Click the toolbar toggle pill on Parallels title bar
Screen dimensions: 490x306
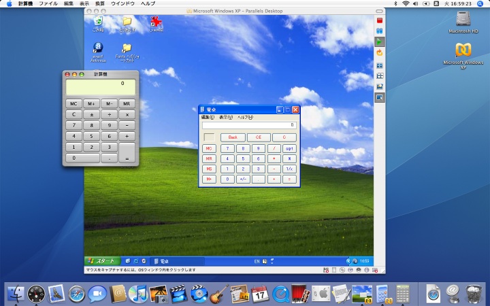[379, 11]
